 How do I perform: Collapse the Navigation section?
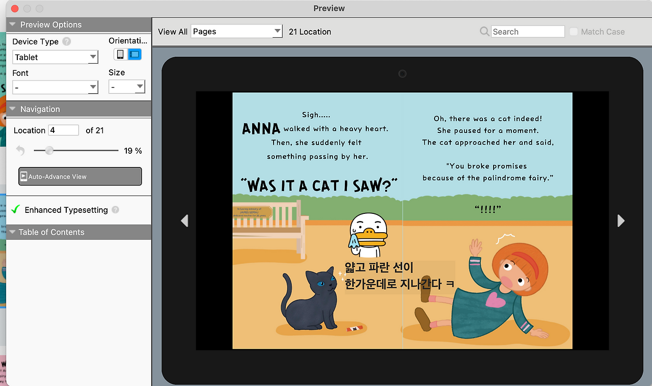click(12, 109)
